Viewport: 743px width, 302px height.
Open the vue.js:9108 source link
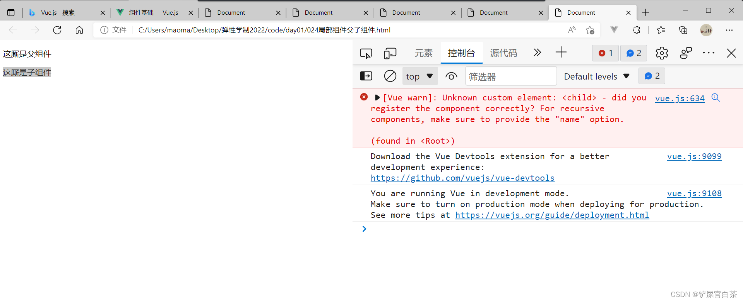[x=694, y=193]
